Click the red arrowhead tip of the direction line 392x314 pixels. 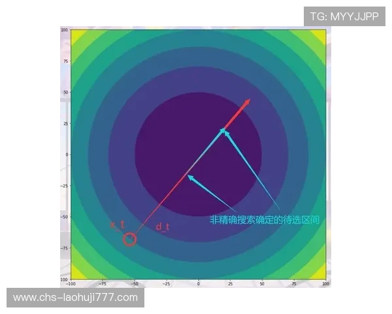(248, 101)
